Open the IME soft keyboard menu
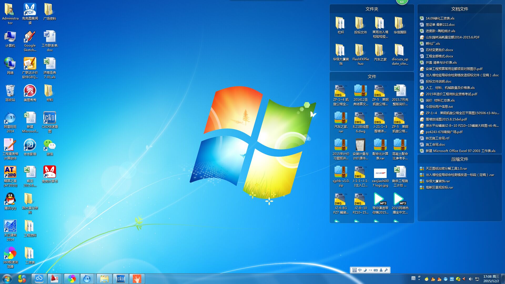505x284 pixels. [376, 270]
